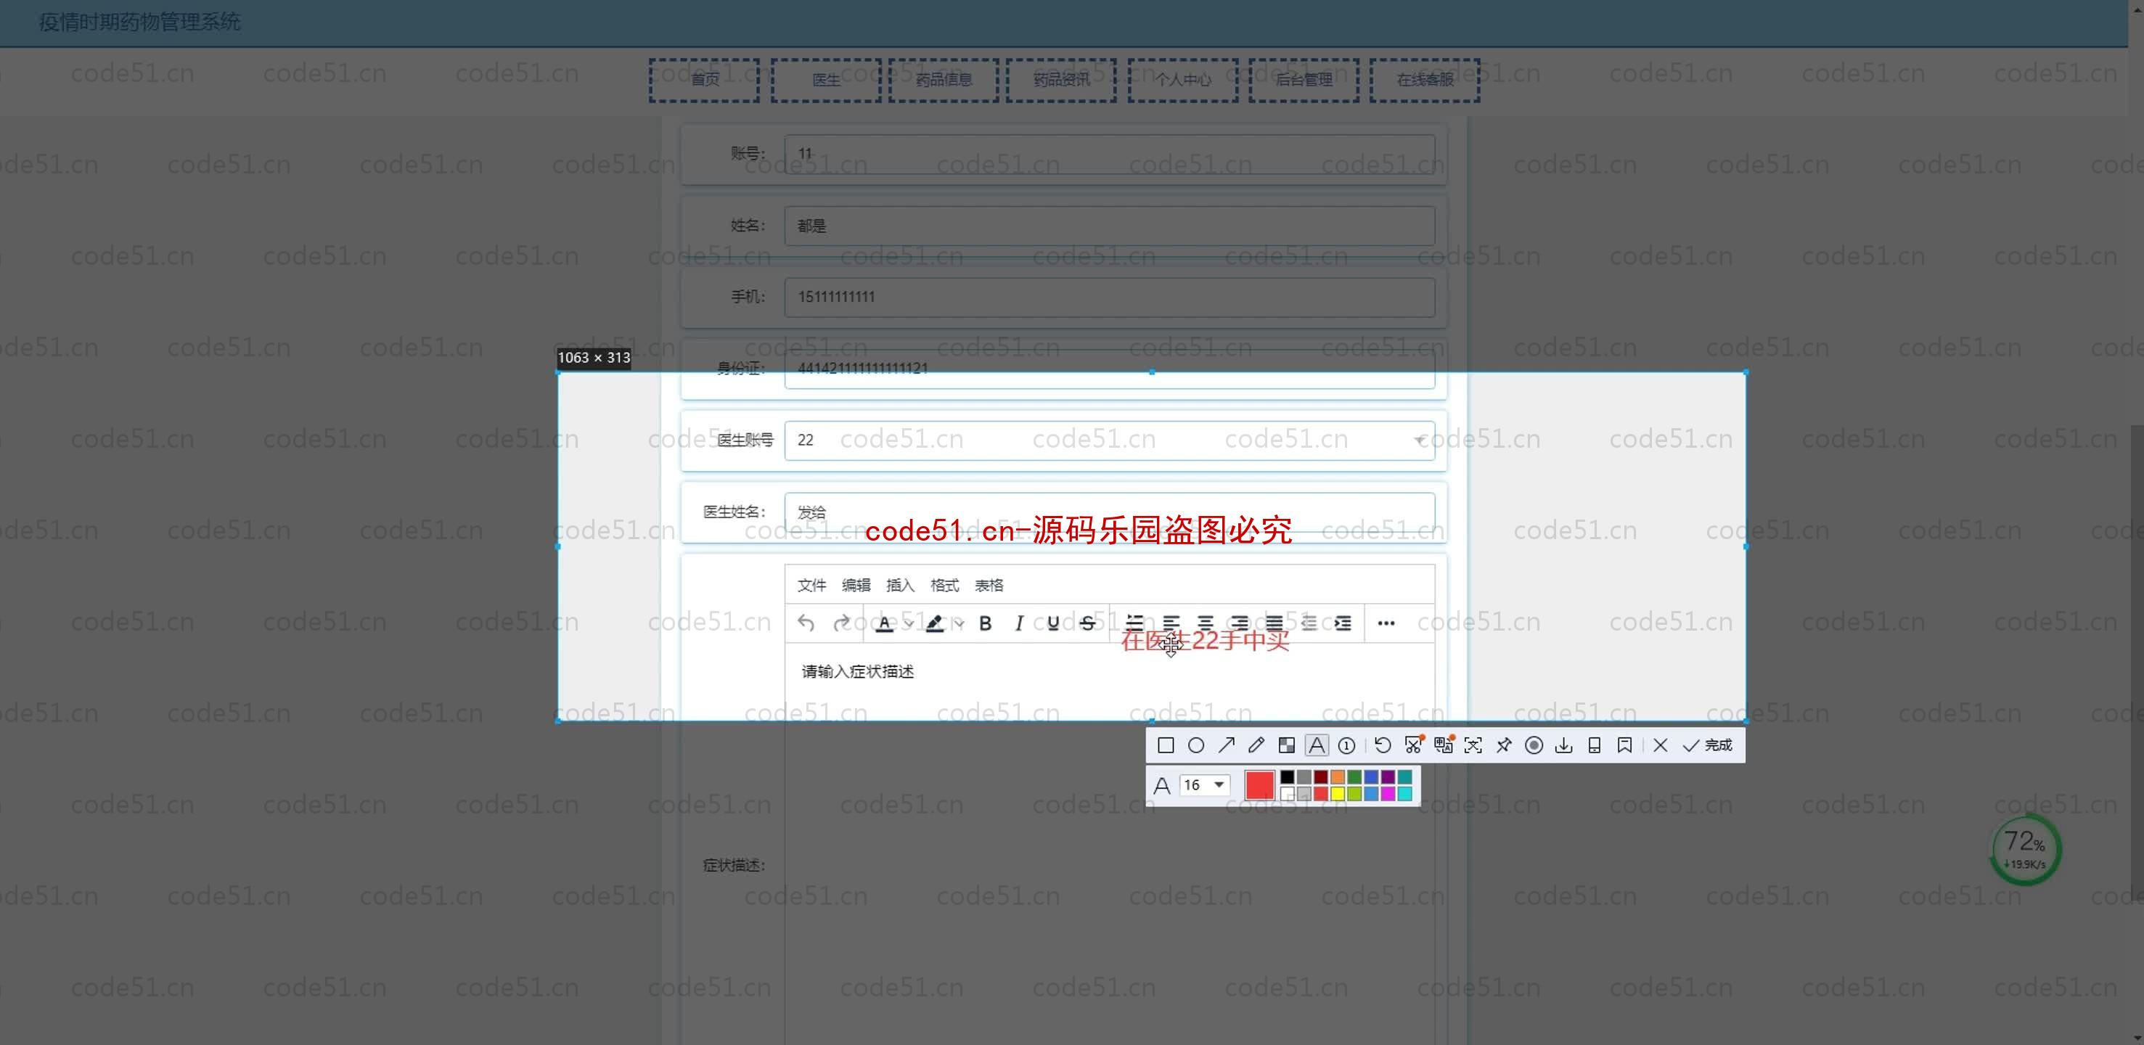The image size is (2144, 1045).
Task: Open the 后台管理 navigation link
Action: click(1304, 80)
